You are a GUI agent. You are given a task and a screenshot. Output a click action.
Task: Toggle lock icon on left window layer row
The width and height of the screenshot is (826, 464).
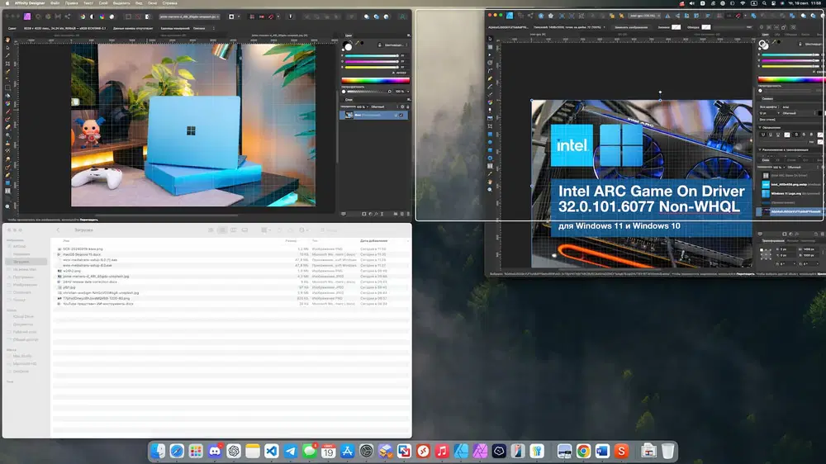click(x=396, y=115)
